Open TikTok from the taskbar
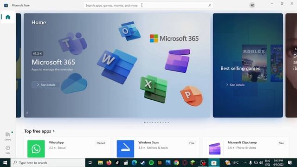 tap(117, 163)
